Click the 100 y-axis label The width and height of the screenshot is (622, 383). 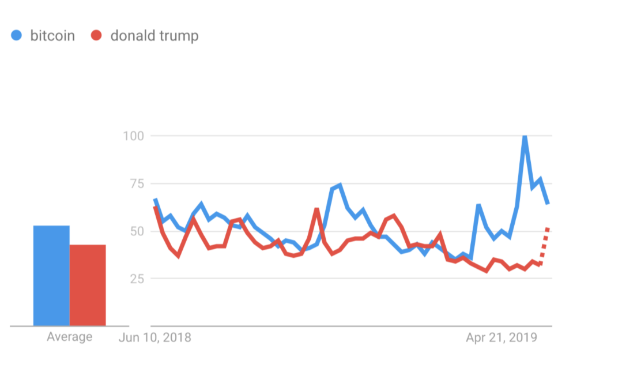click(133, 136)
